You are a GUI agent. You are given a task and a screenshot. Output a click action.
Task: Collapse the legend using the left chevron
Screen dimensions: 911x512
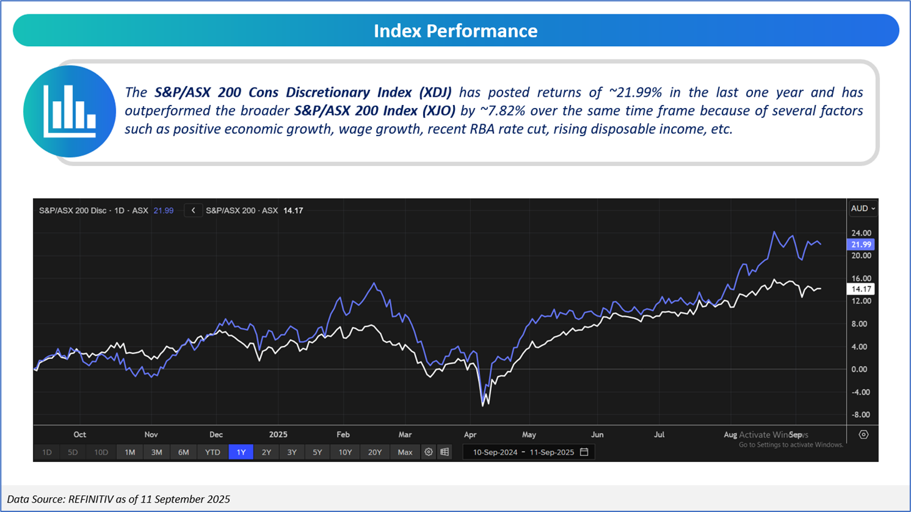tap(193, 210)
